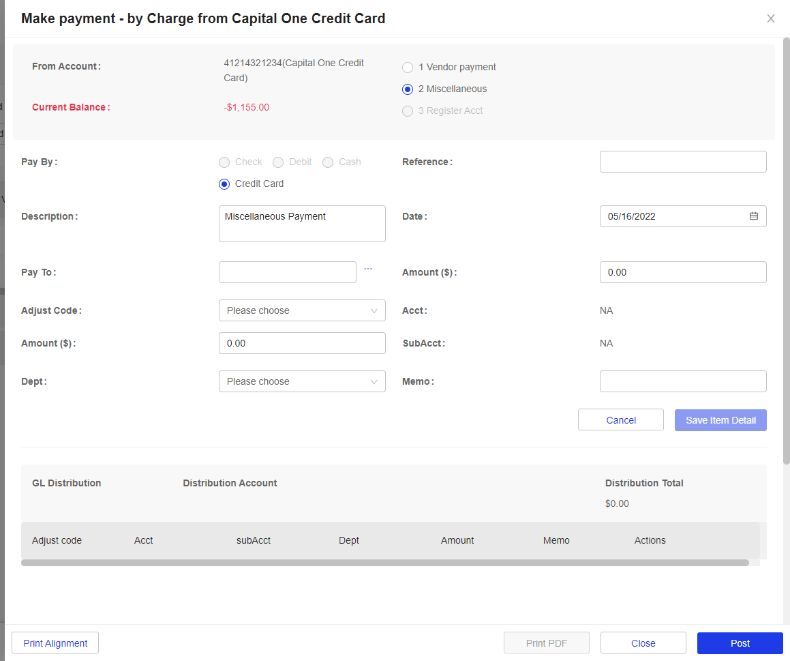Viewport: 790px width, 661px height.
Task: Click the Dept column header in table
Action: (348, 540)
